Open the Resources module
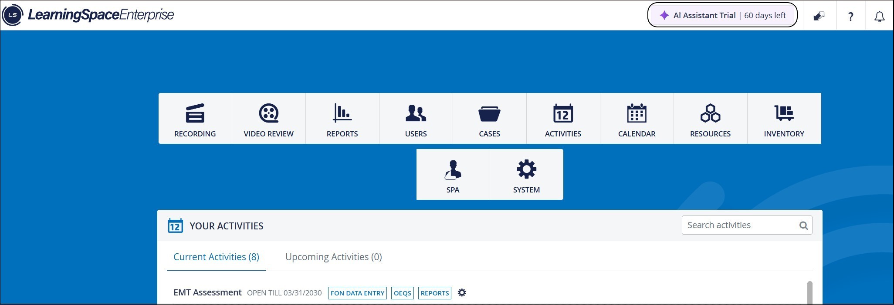This screenshot has width=894, height=305. tap(711, 118)
